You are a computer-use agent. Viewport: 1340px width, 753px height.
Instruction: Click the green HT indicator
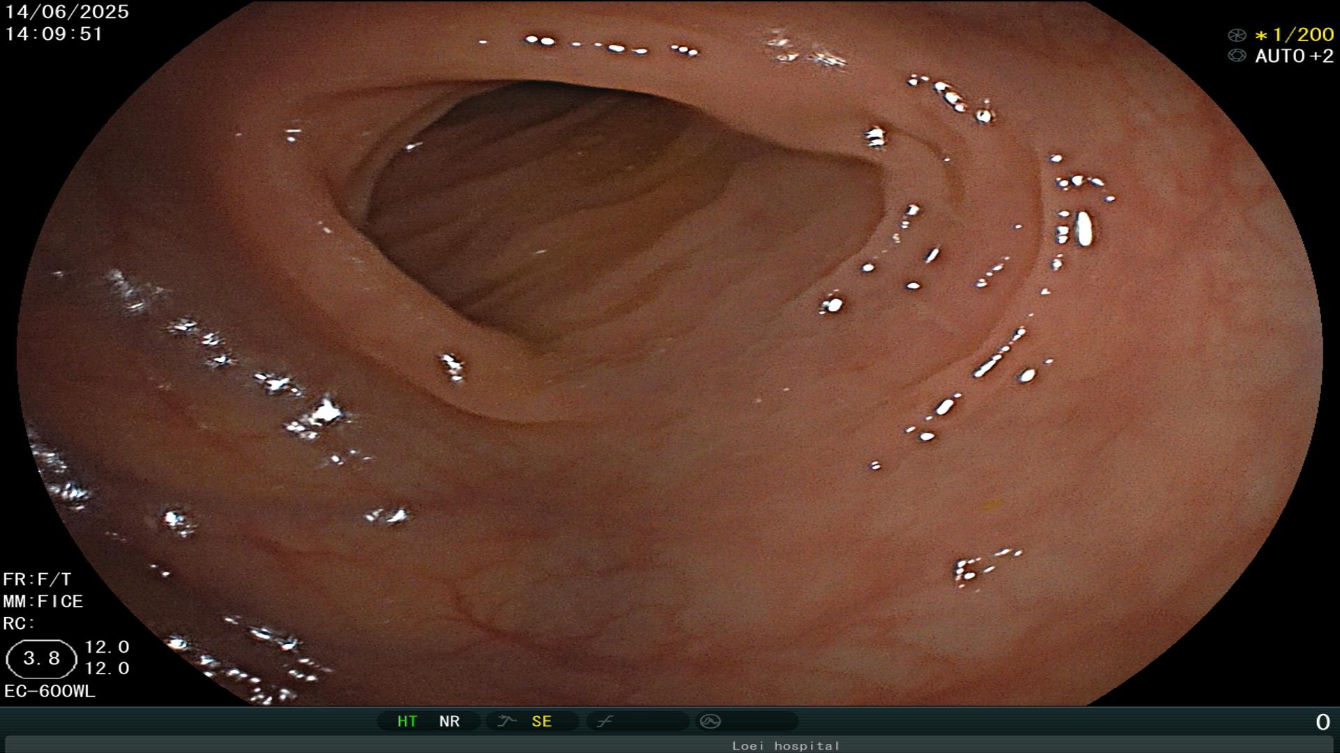click(407, 722)
